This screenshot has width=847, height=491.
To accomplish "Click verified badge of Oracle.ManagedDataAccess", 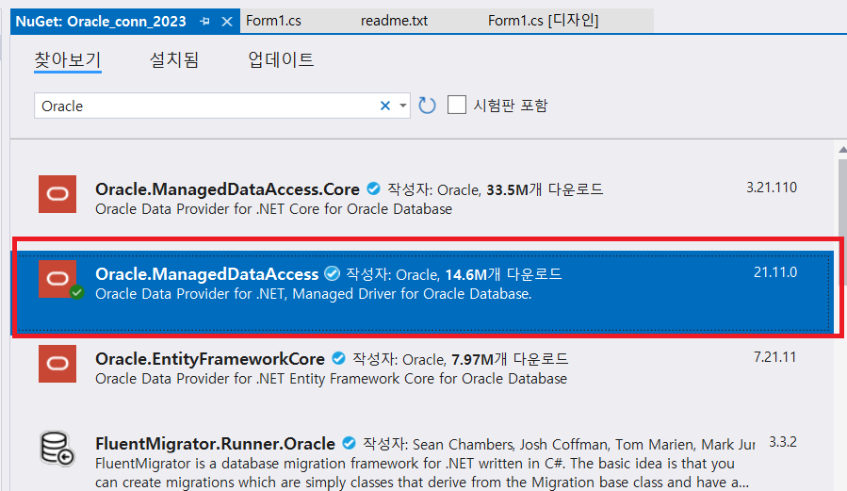I will pos(333,273).
